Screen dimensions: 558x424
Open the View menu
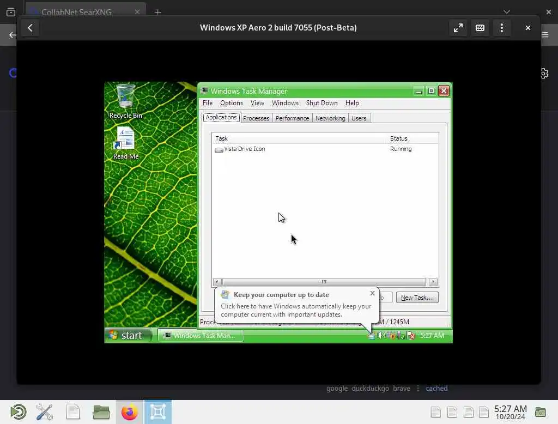[x=257, y=103]
